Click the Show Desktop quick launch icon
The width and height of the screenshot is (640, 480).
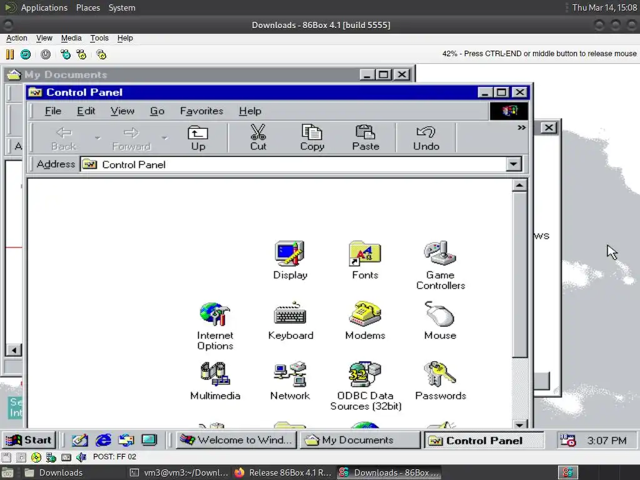(79, 440)
